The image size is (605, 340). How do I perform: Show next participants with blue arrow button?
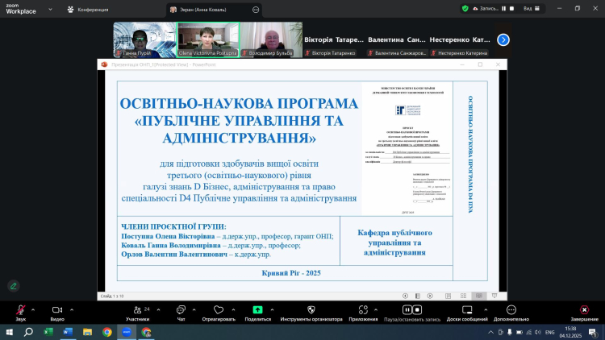503,39
